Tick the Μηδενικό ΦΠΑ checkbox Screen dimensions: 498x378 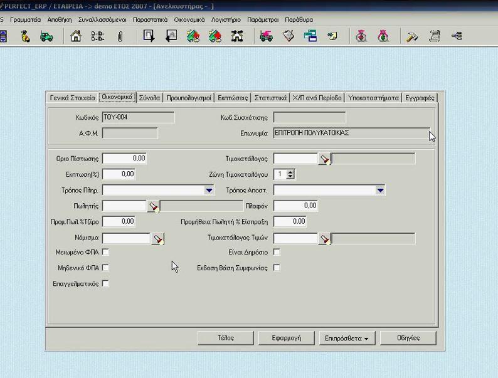[105, 268]
